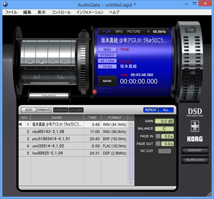This screenshot has width=214, height=199.
Task: Switch to the INFO display tab
Action: click(x=119, y=32)
